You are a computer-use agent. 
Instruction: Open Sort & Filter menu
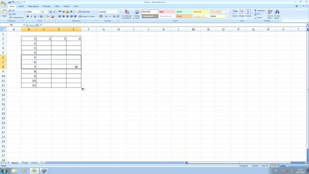point(270,14)
